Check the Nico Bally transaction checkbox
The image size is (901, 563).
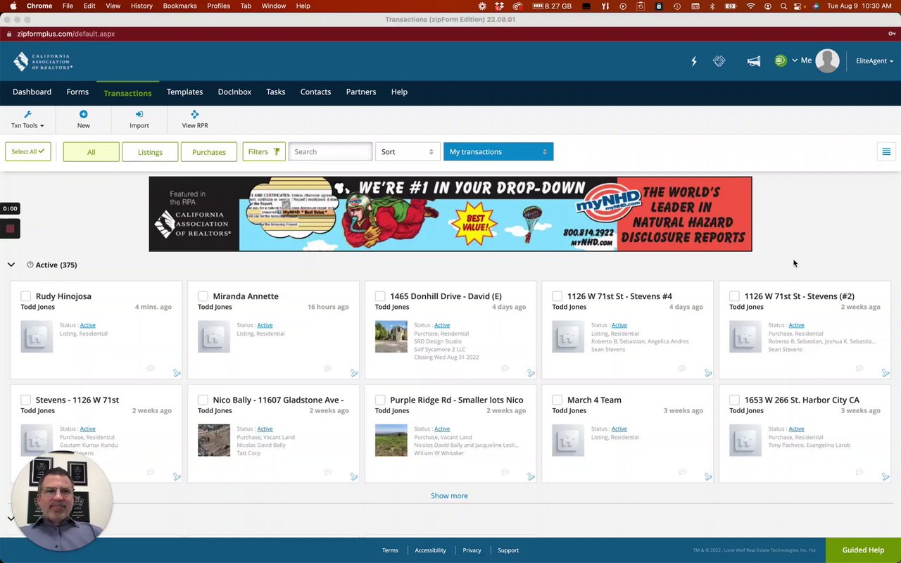pos(203,400)
